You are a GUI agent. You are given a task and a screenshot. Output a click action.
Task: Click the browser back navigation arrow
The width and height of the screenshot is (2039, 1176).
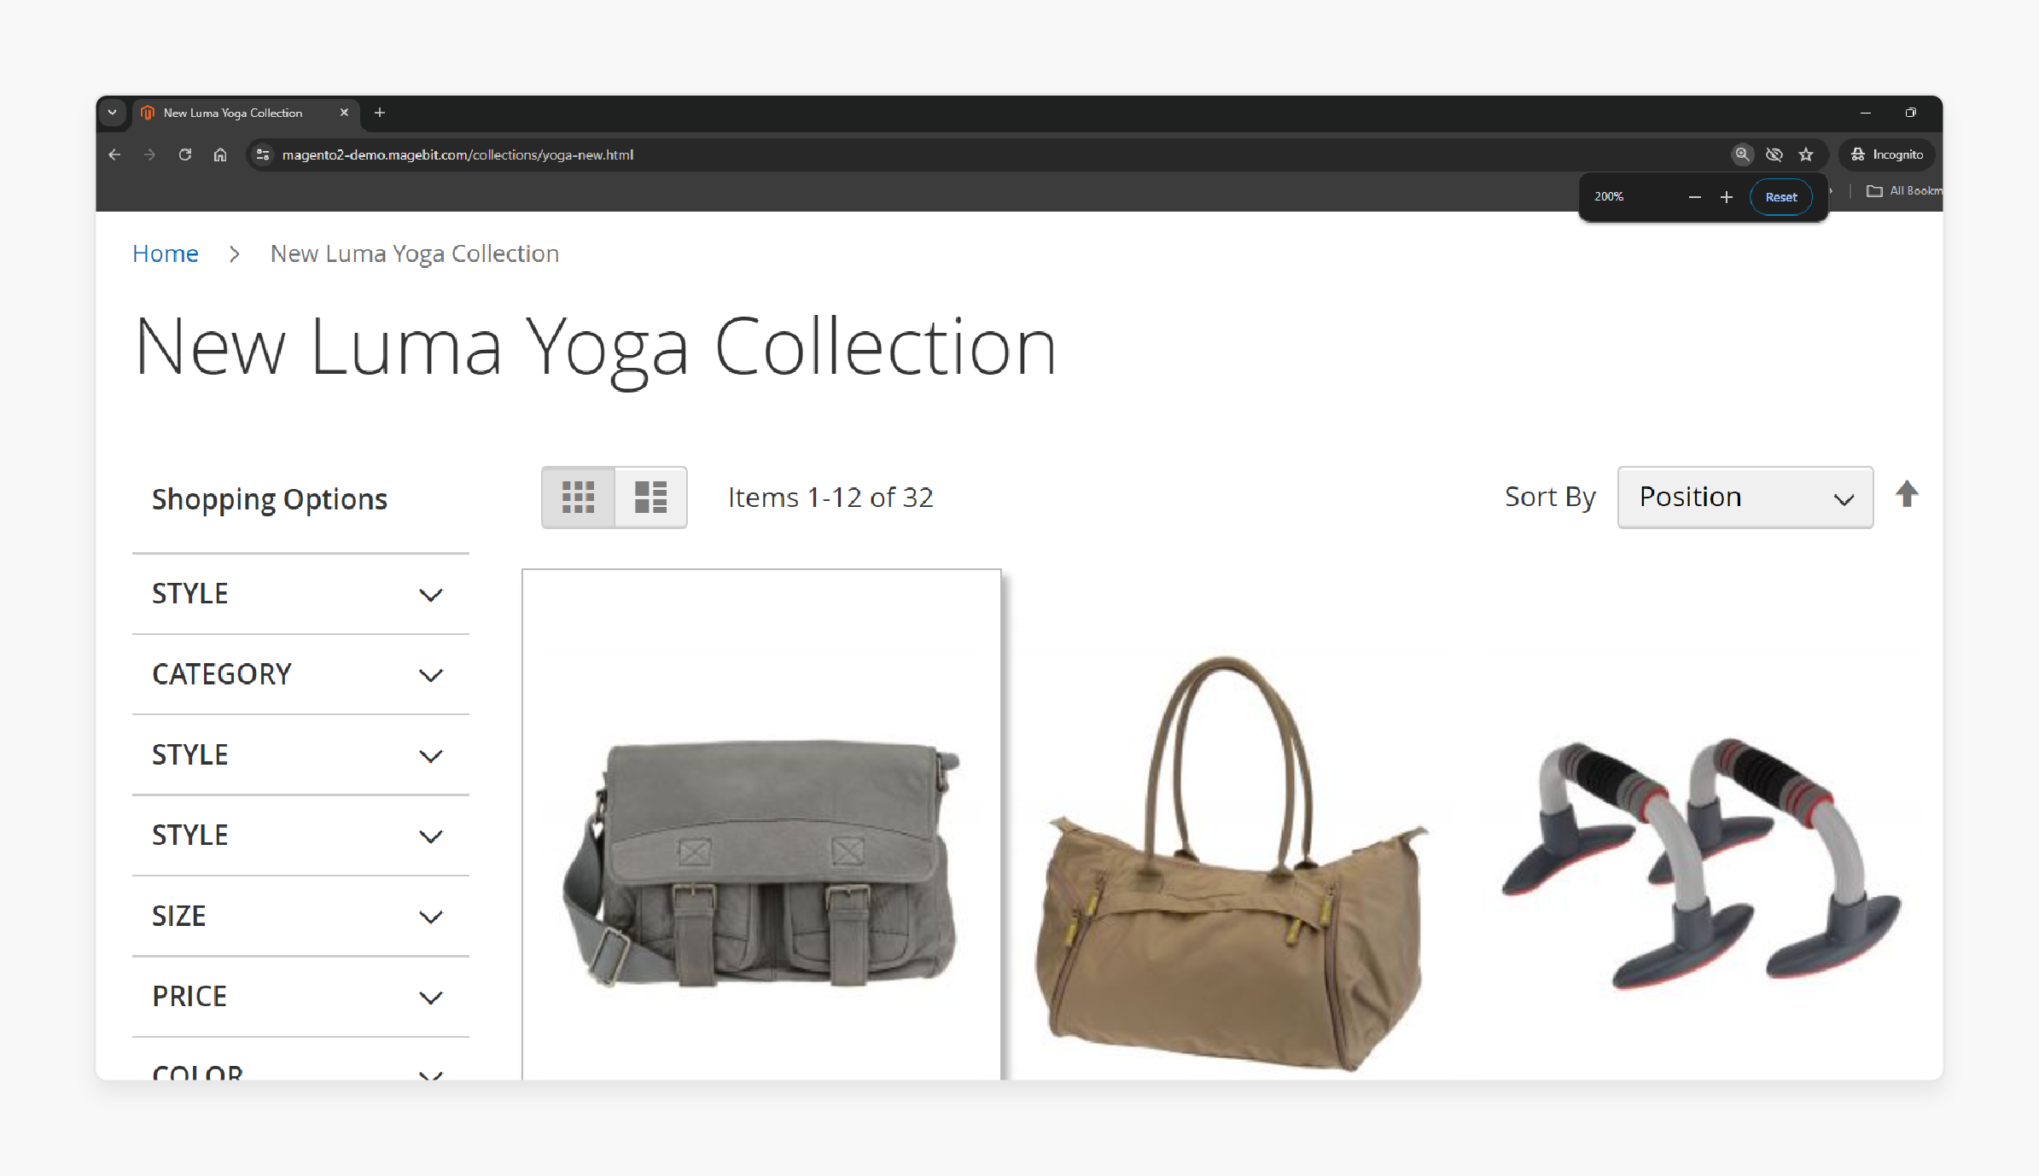tap(118, 154)
